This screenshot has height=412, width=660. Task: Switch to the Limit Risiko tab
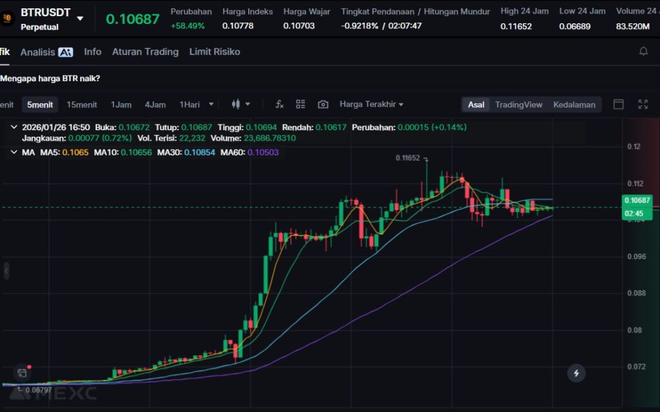[x=215, y=52]
